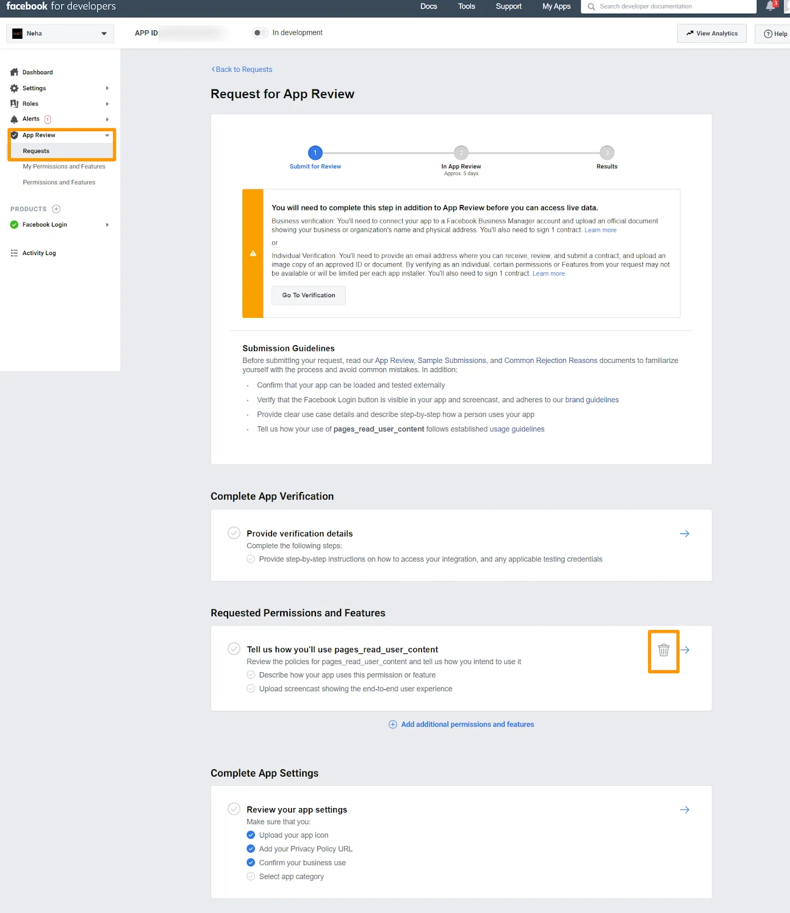Click the Submit for Review step label
Screen dimensions: 790x913
click(x=315, y=167)
